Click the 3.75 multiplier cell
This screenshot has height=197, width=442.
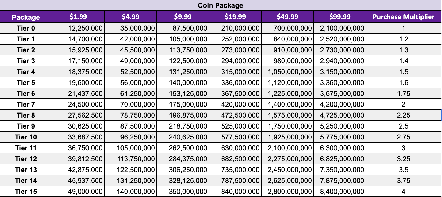point(403,181)
